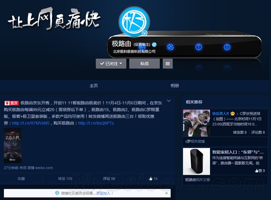The image size is (271, 200).
Task: Click the blue V verification badge on avatar
Action: click(x=145, y=33)
